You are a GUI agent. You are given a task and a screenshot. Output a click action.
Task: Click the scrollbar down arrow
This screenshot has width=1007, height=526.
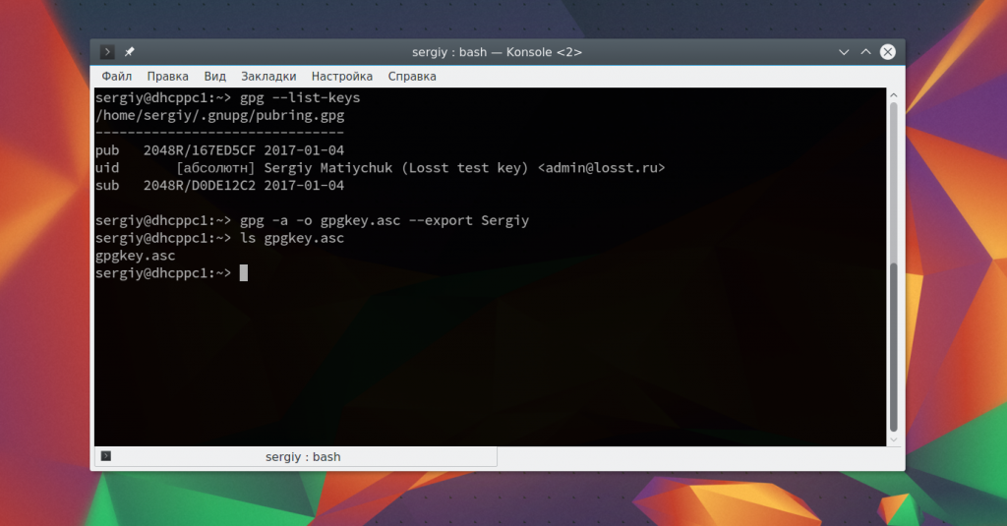pyautogui.click(x=893, y=438)
